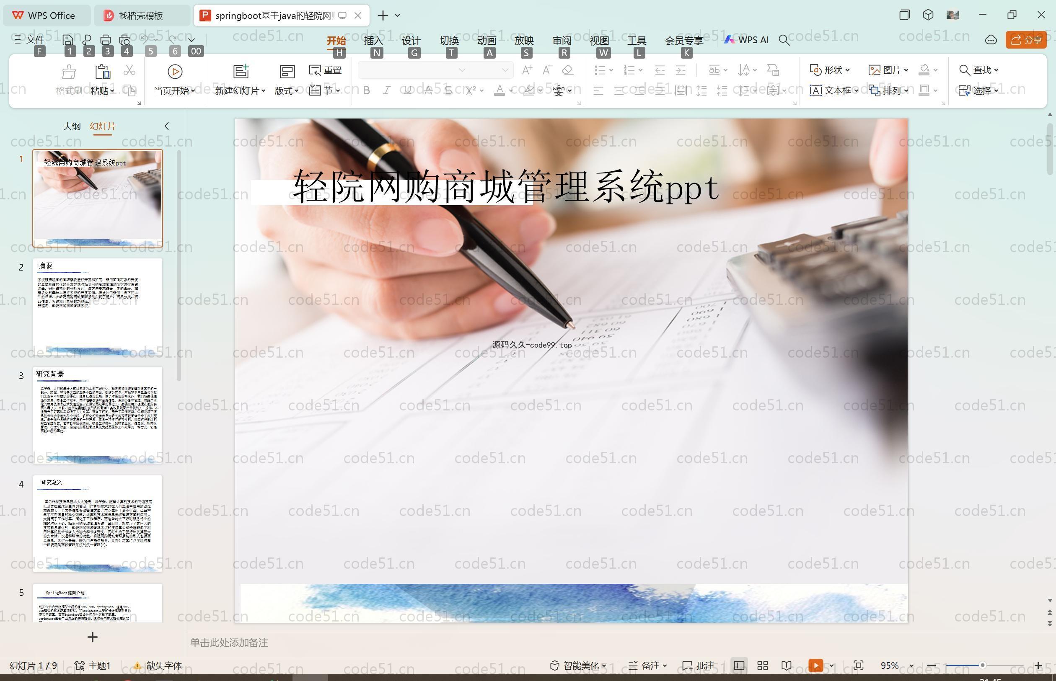
Task: Open Print Preview icon
Action: point(125,40)
